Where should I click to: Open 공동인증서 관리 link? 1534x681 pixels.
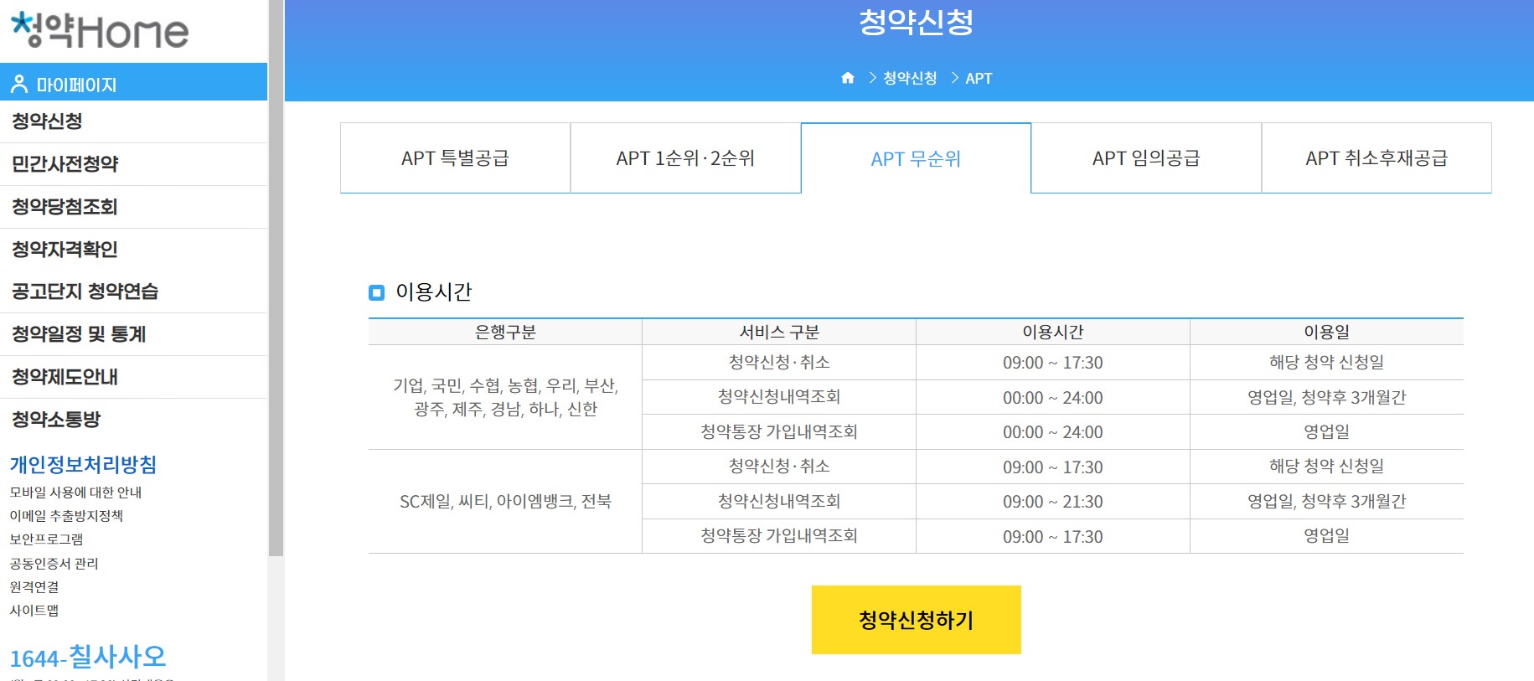(54, 564)
